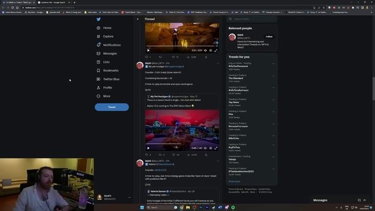Open Privacy Policy footer link
The width and height of the screenshot is (375, 211).
tap(250, 189)
